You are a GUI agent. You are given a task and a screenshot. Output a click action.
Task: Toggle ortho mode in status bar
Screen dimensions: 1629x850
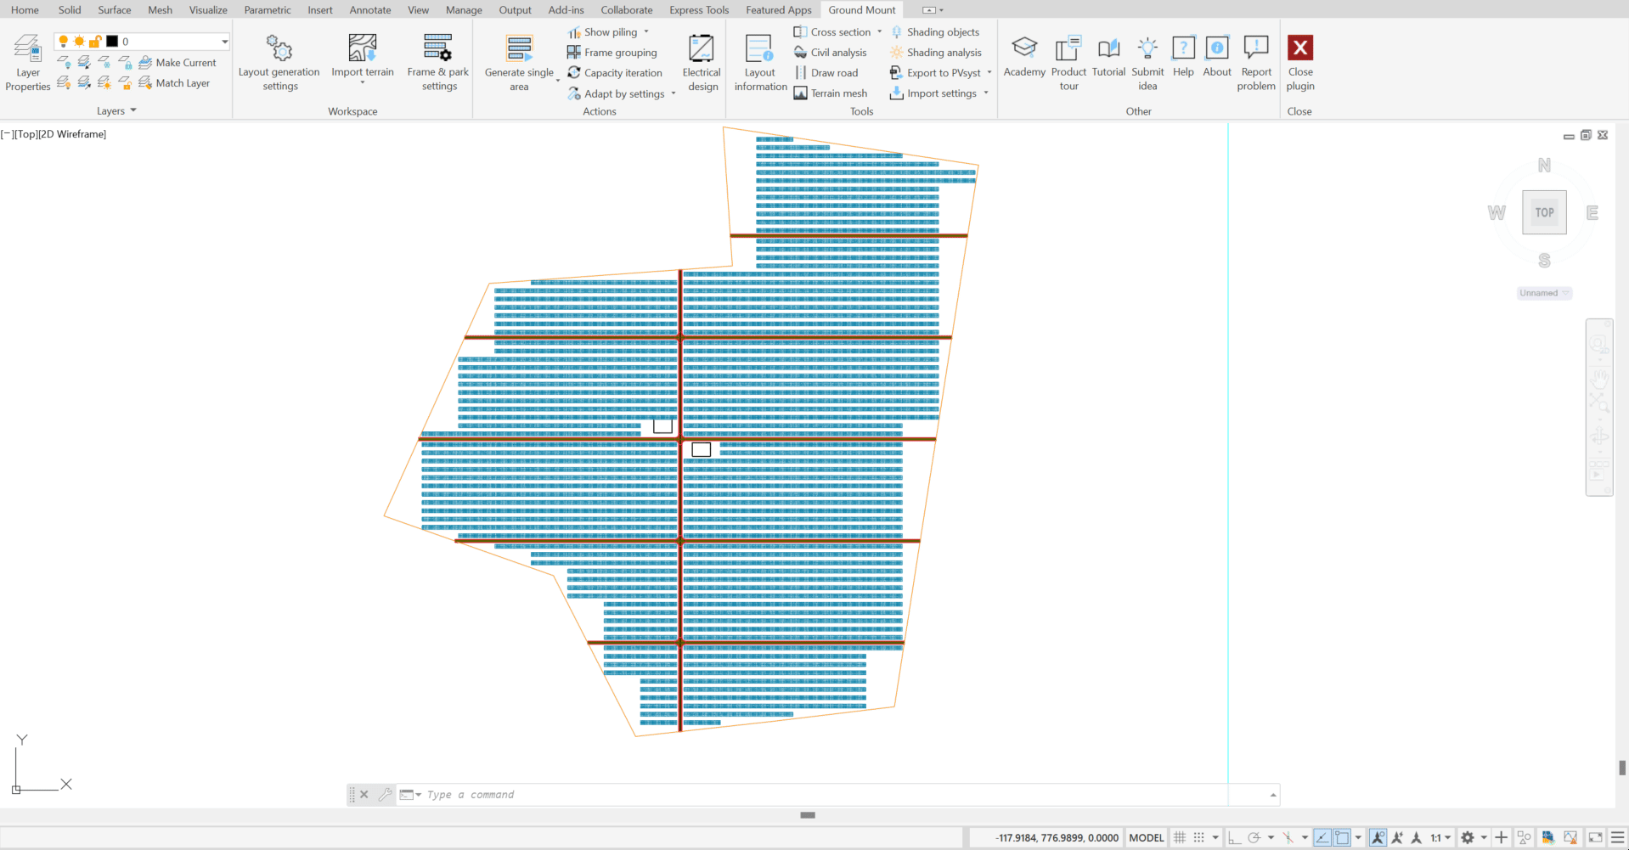pyautogui.click(x=1234, y=838)
